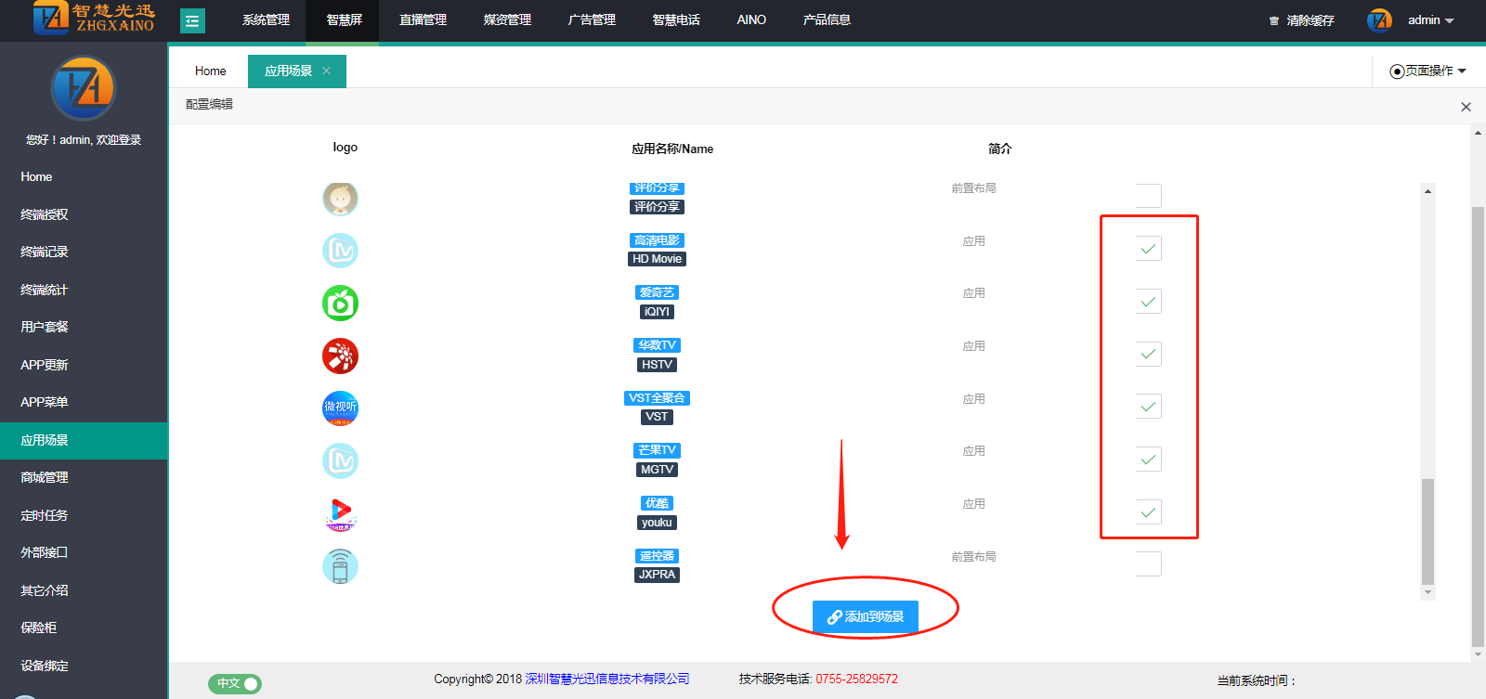The image size is (1486, 699).
Task: Check the JXPRA 遥控器 checkbox
Action: pos(1148,564)
